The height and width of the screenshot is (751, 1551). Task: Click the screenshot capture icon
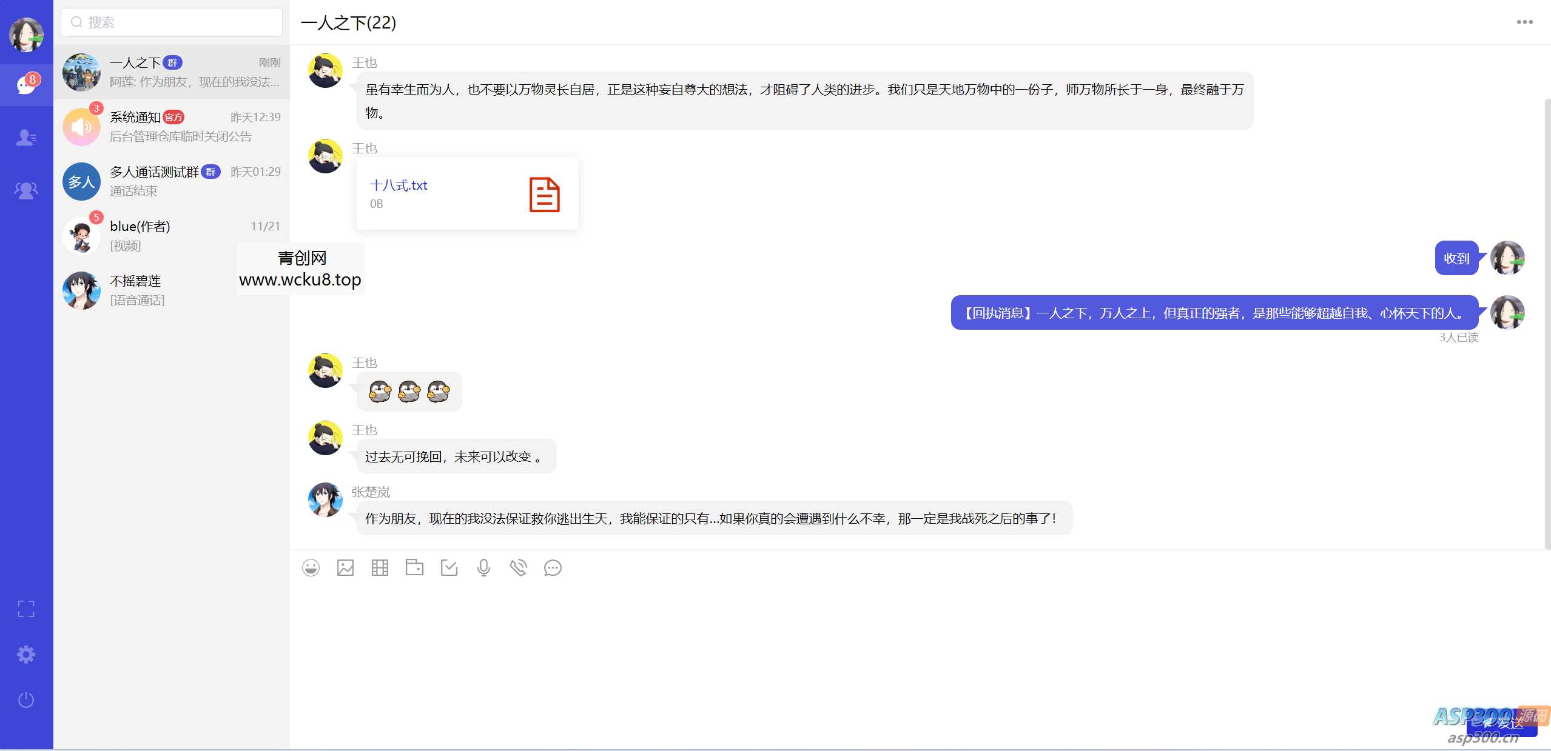(x=449, y=567)
